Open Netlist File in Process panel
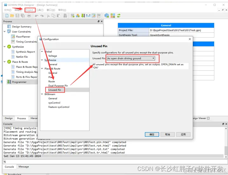This screenshot has width=228, height=175. tap(22, 57)
